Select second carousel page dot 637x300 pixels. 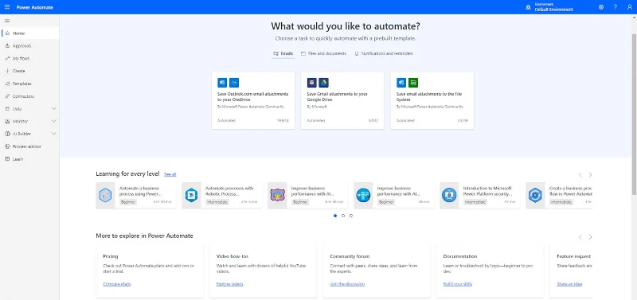click(343, 216)
